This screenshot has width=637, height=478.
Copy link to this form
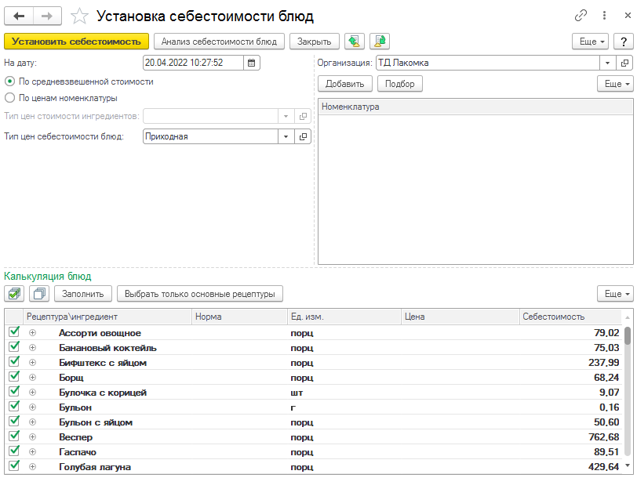pyautogui.click(x=581, y=16)
